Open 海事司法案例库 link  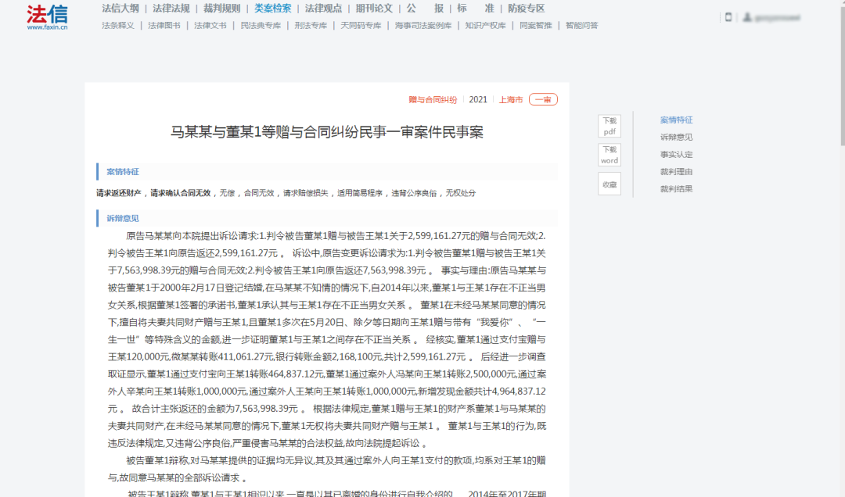tap(423, 25)
